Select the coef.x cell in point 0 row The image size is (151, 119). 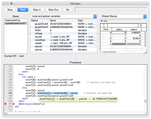(119, 33)
